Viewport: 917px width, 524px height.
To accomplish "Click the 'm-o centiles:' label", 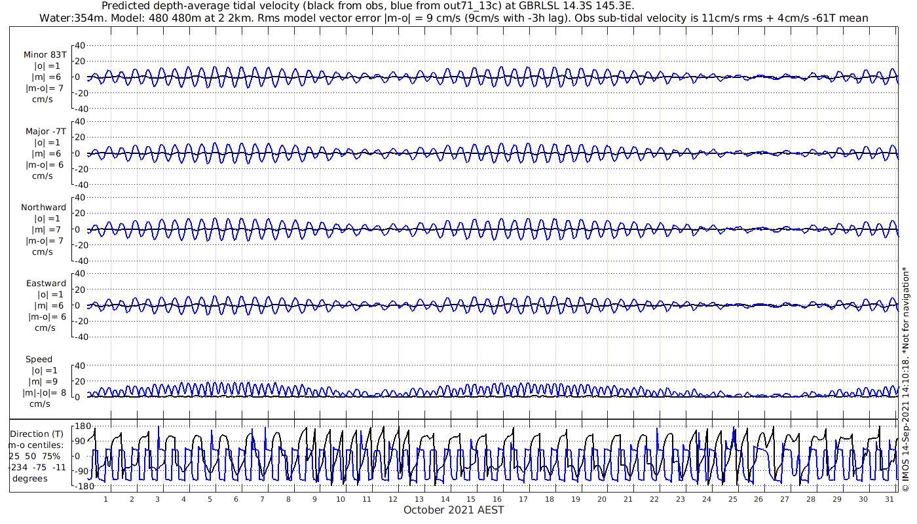I will [37, 445].
